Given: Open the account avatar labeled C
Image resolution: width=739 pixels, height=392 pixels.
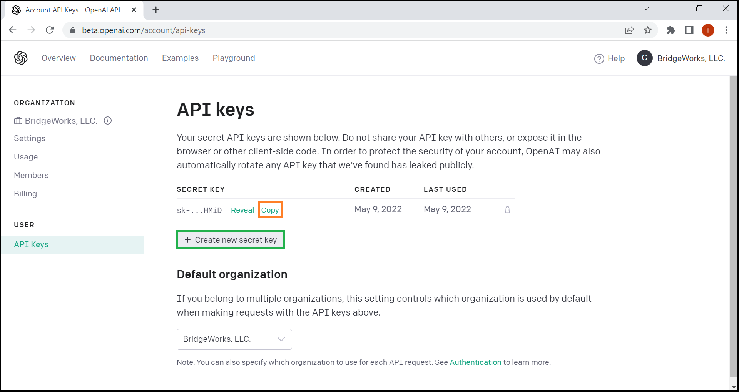Looking at the screenshot, I should click(644, 58).
